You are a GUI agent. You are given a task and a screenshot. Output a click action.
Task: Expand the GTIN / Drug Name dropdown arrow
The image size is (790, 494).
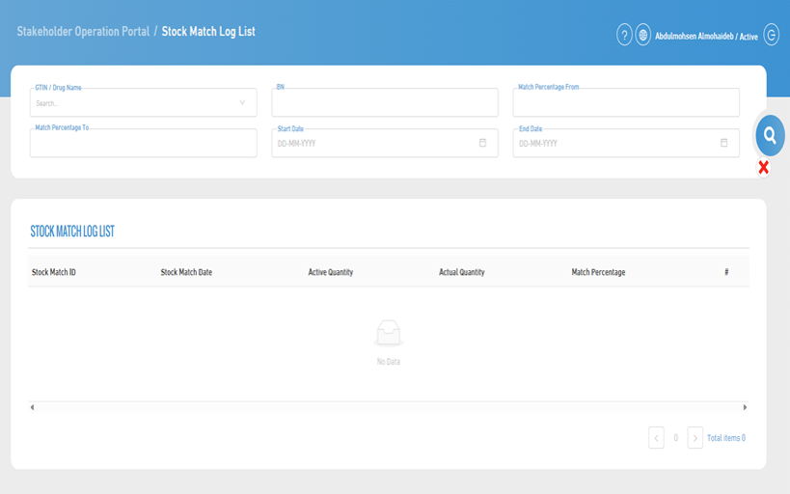click(242, 103)
